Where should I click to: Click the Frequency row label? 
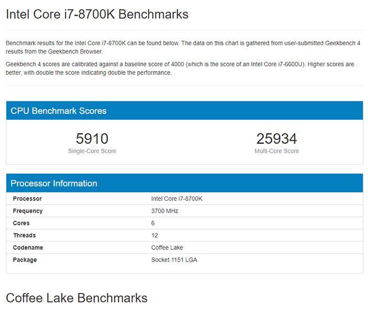(x=27, y=211)
